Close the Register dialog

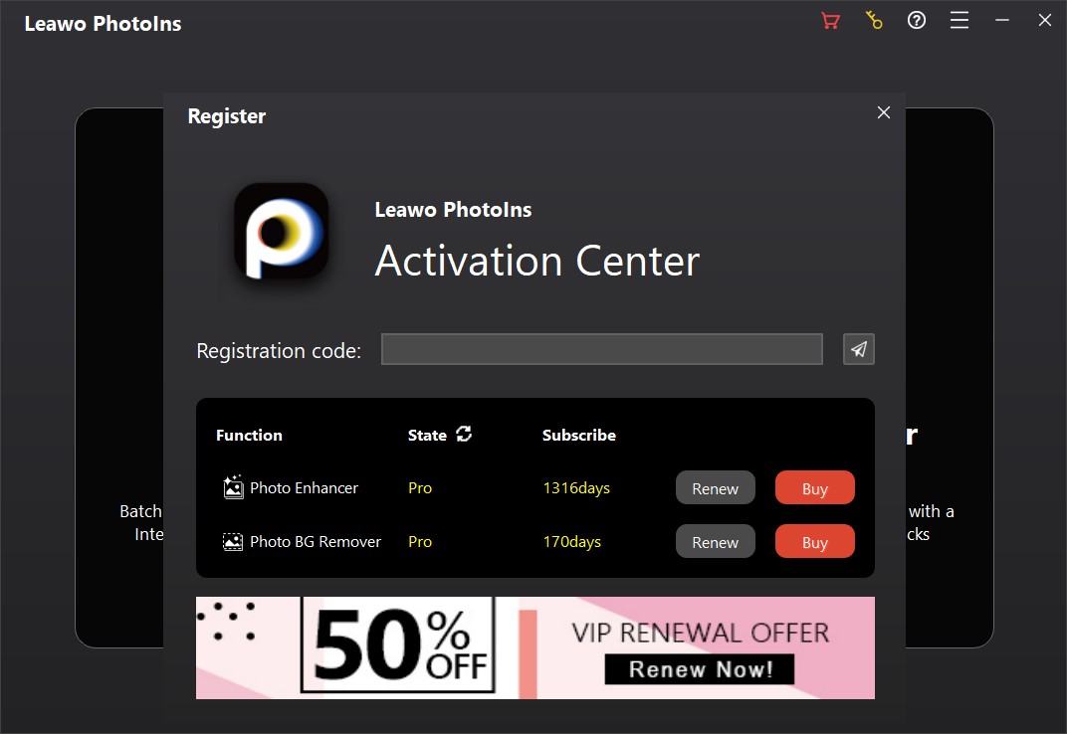tap(884, 113)
